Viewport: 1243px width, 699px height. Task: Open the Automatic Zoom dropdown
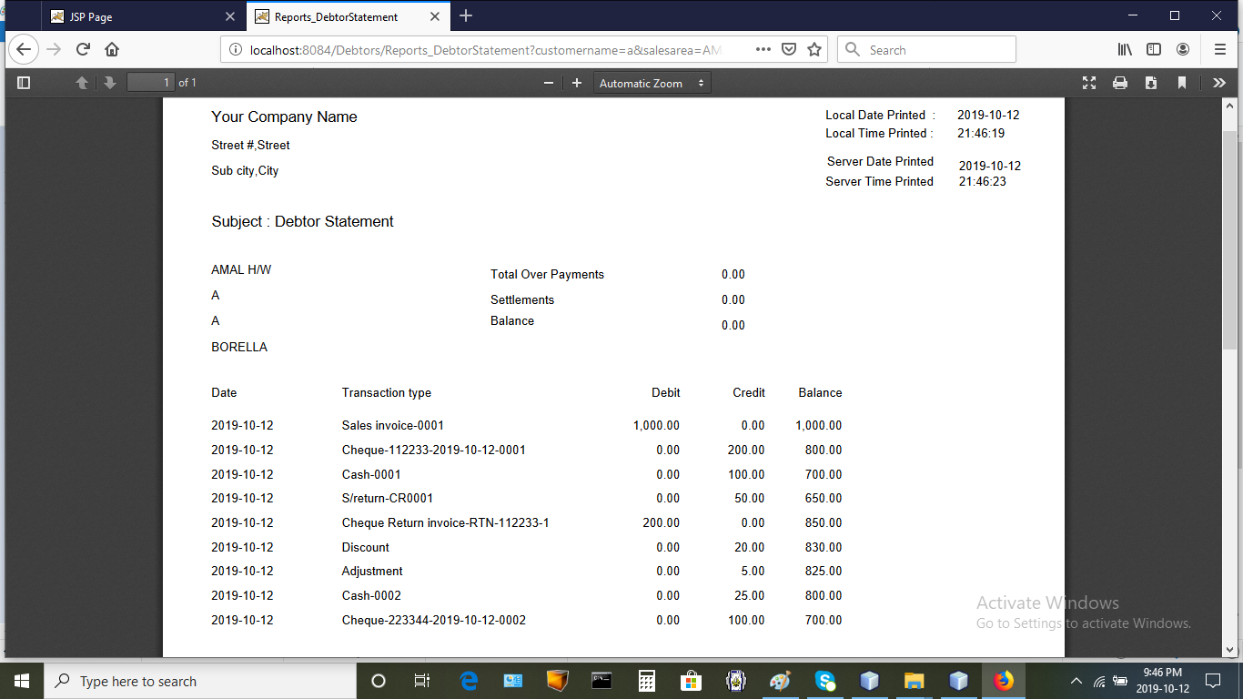[x=652, y=83]
